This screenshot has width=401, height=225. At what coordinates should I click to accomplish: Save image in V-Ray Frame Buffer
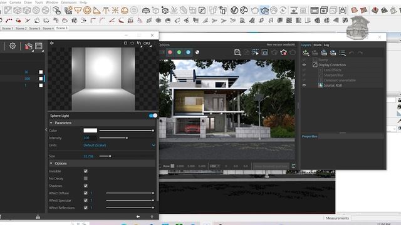point(237,52)
